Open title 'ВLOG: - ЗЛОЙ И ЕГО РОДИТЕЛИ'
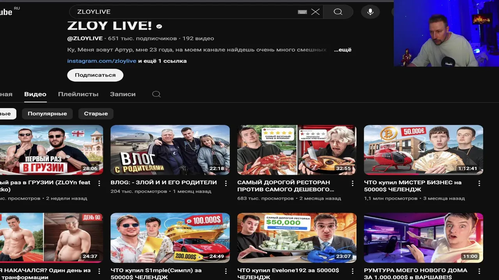Screen dimensions: 499x280 [164, 182]
